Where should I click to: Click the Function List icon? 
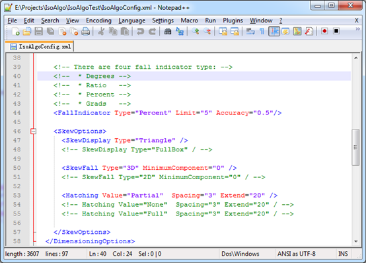309,31
